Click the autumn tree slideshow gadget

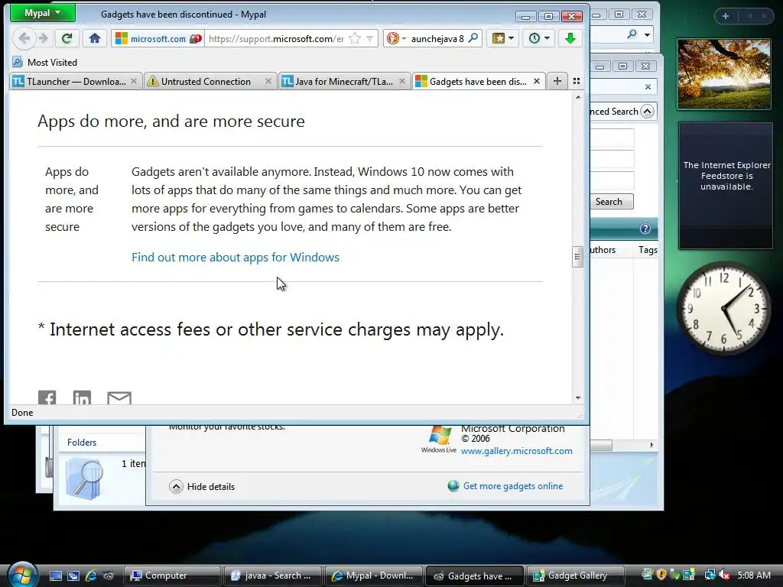point(724,74)
